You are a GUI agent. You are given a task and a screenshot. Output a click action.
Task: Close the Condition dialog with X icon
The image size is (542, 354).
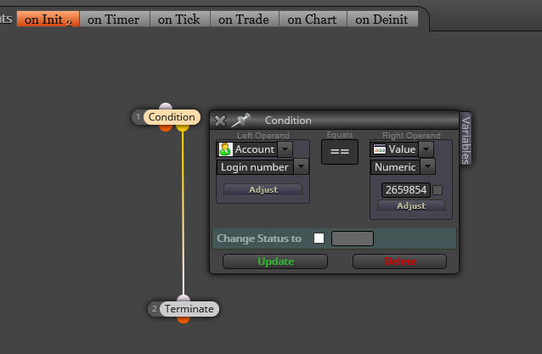tap(220, 121)
